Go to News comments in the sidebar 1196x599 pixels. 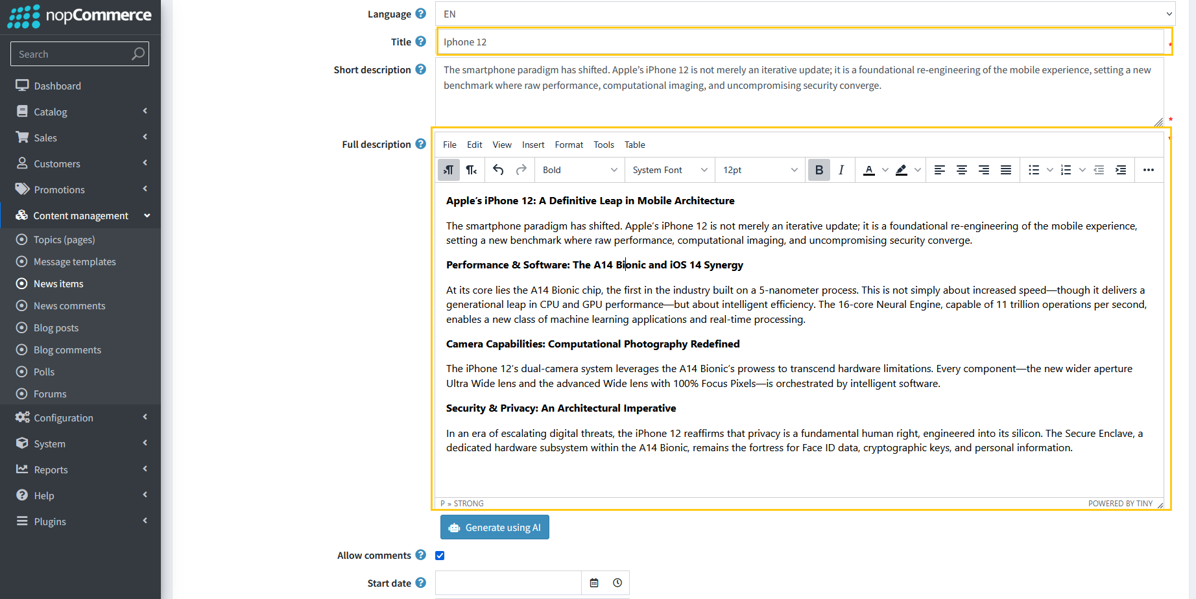[x=69, y=305]
